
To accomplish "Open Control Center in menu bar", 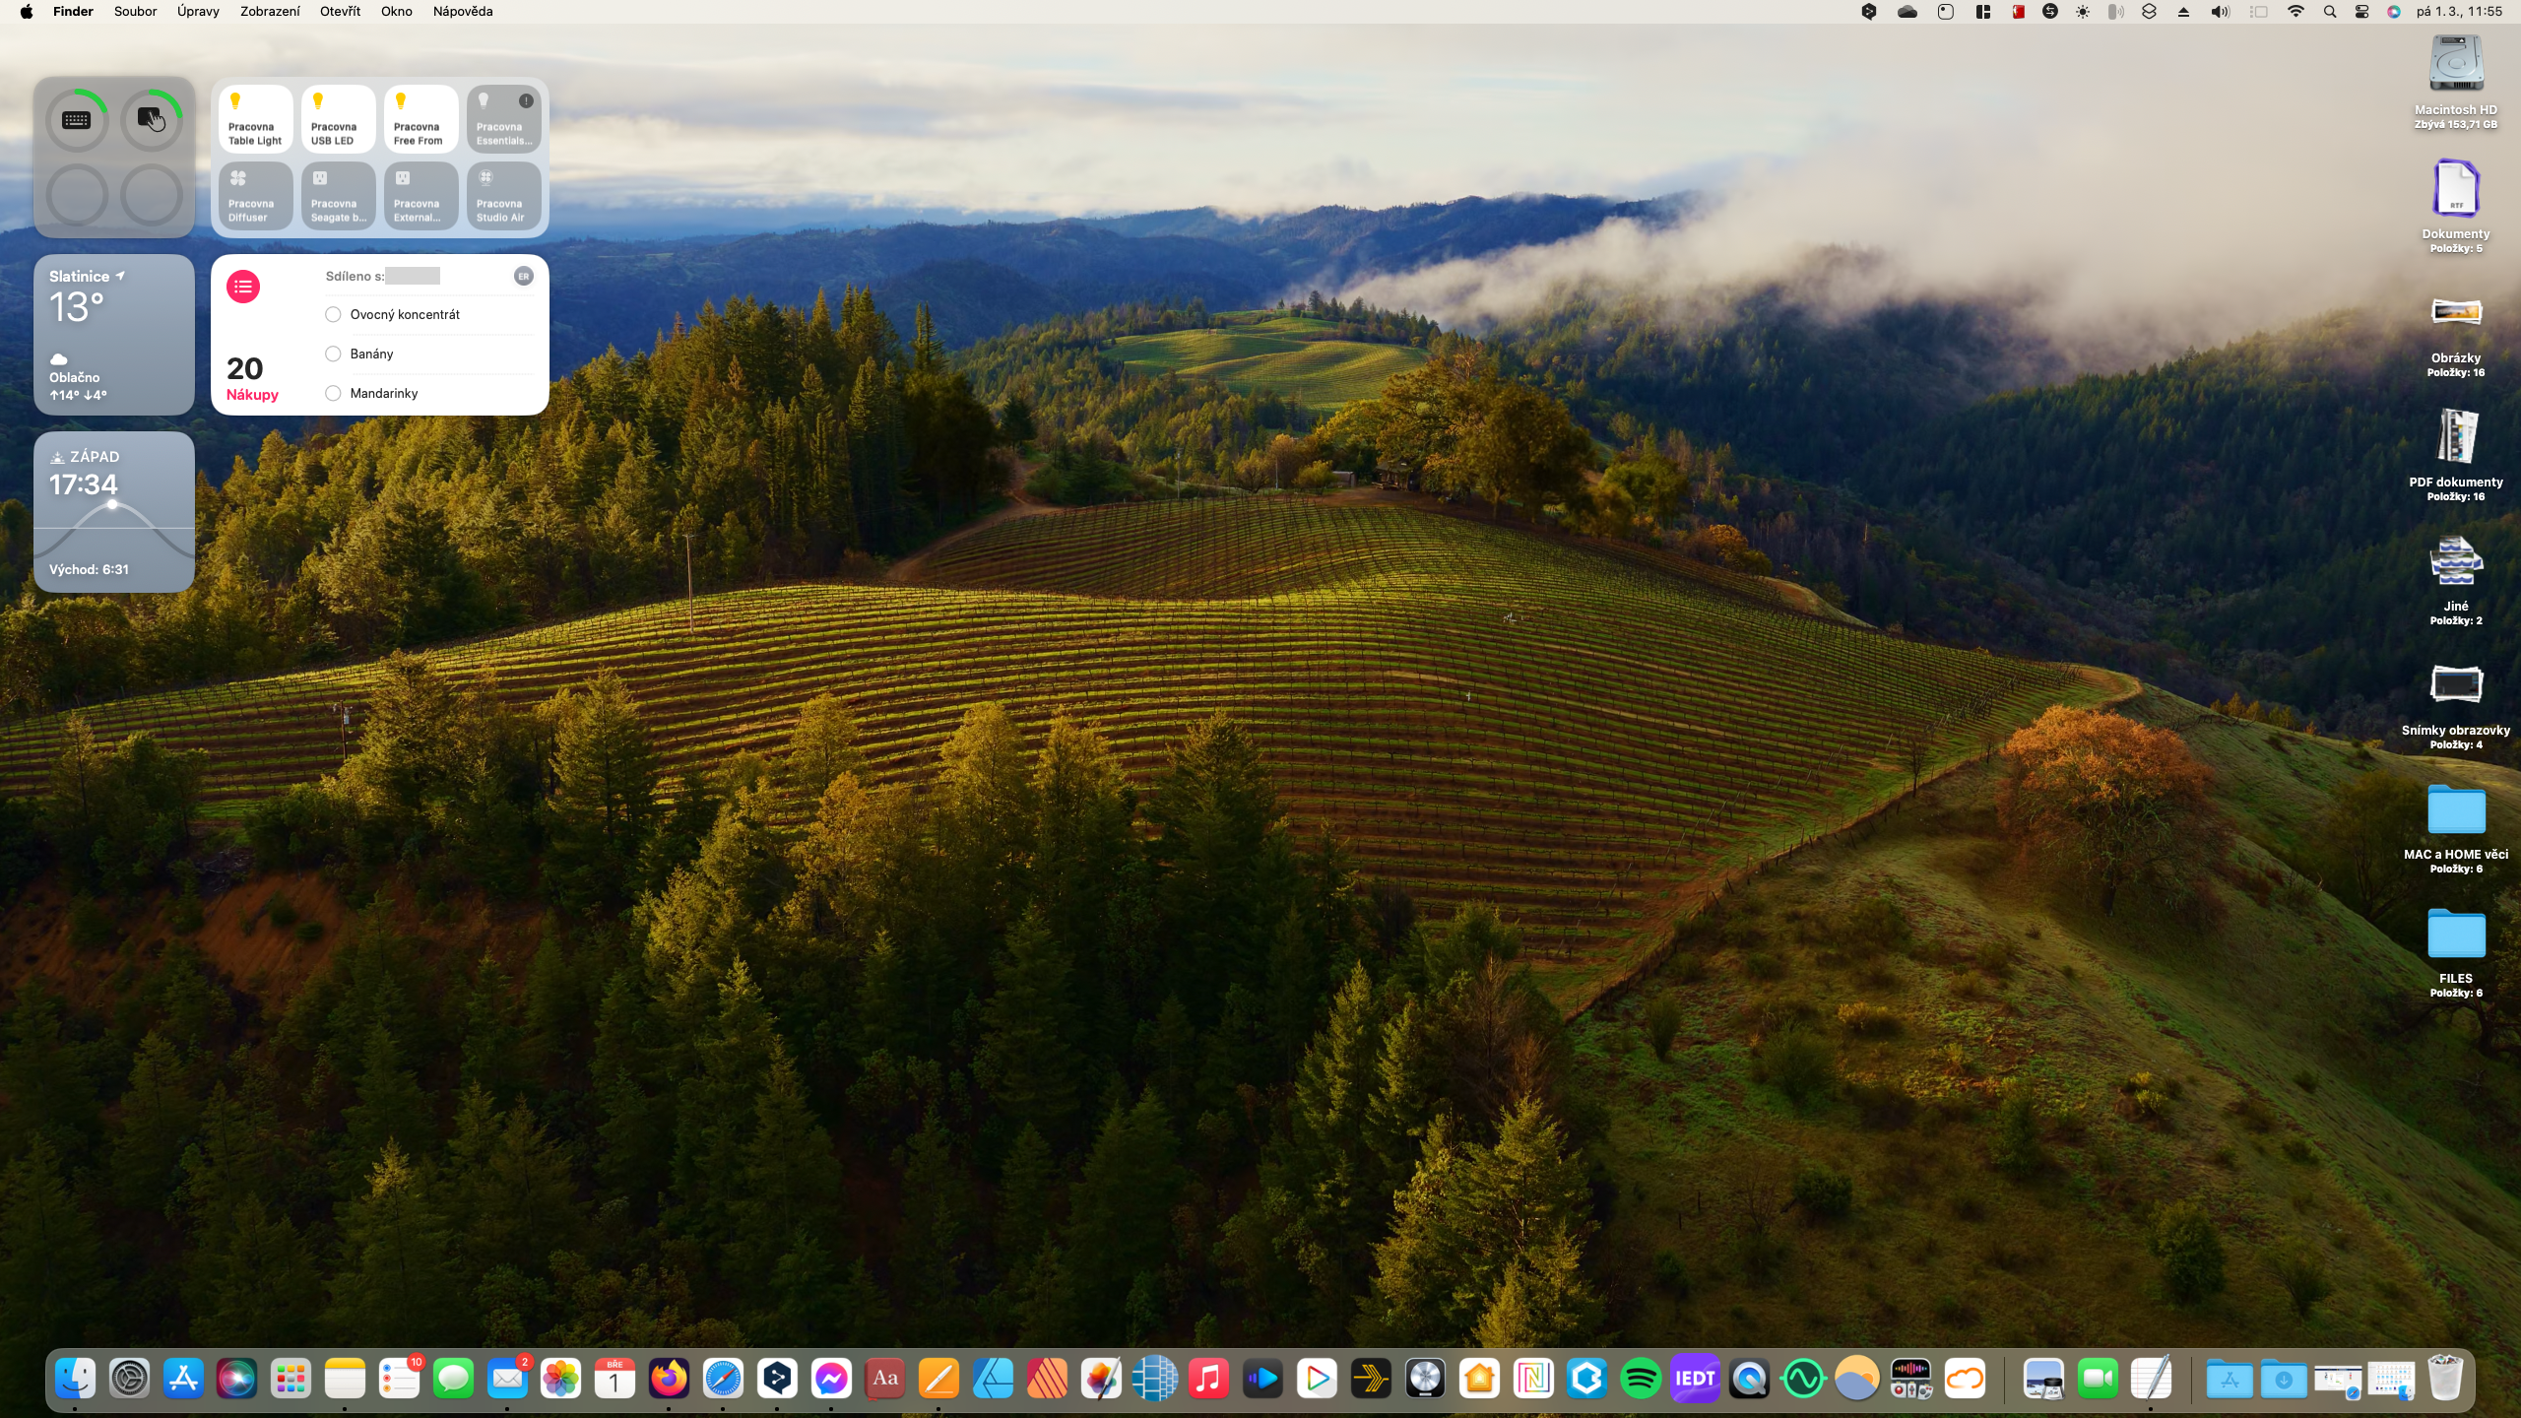I will (x=2361, y=12).
